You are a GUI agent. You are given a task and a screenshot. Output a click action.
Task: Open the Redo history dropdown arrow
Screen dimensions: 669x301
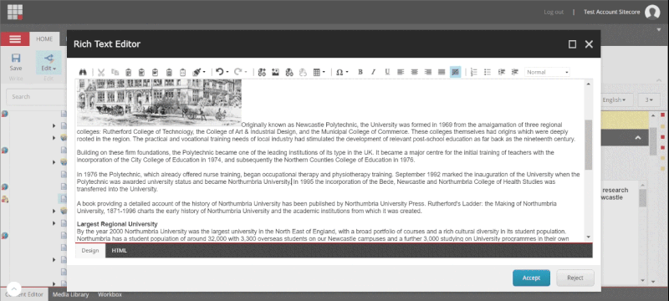point(246,73)
